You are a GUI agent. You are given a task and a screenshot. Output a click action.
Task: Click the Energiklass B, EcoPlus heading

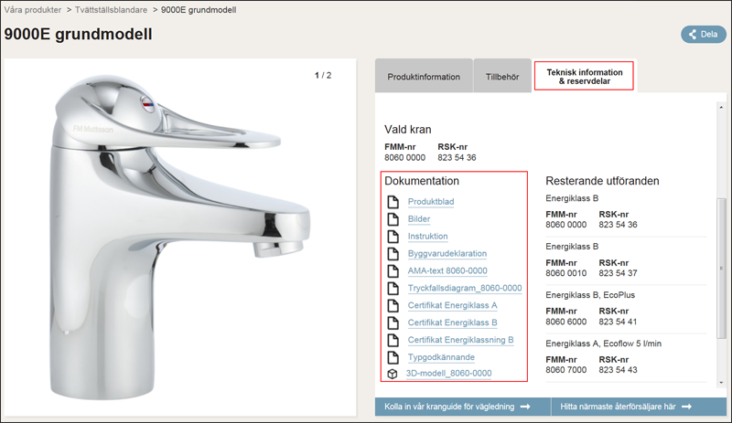tap(590, 295)
